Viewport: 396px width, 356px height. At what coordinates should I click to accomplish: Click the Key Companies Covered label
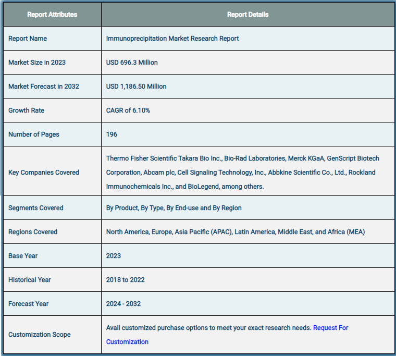[44, 173]
